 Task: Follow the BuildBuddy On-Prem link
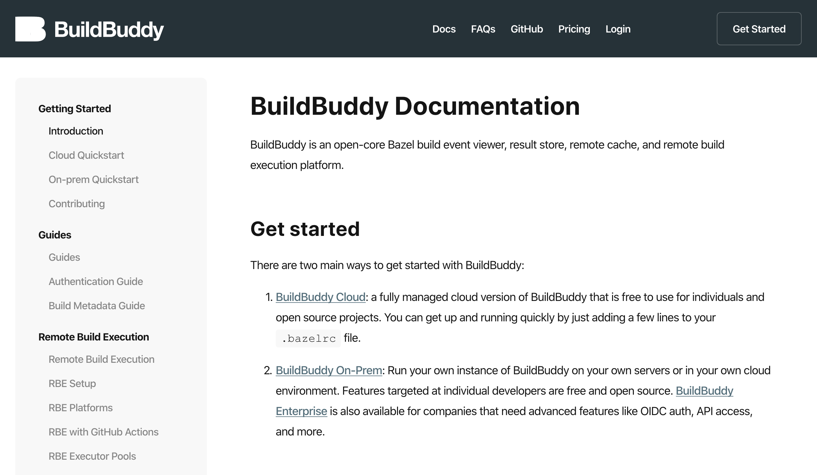(329, 370)
